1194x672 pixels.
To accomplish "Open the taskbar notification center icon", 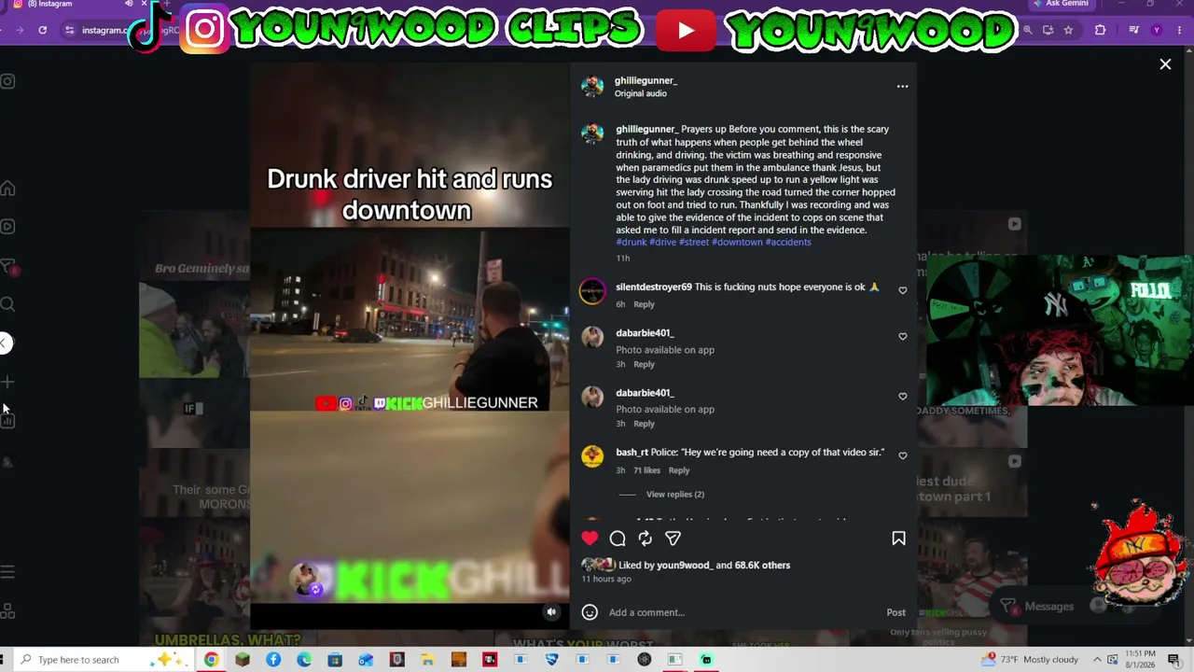I will coord(1173,660).
